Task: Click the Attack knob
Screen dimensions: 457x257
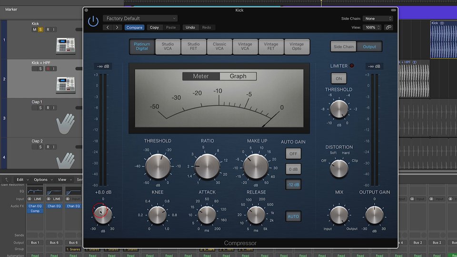Action: point(207,215)
